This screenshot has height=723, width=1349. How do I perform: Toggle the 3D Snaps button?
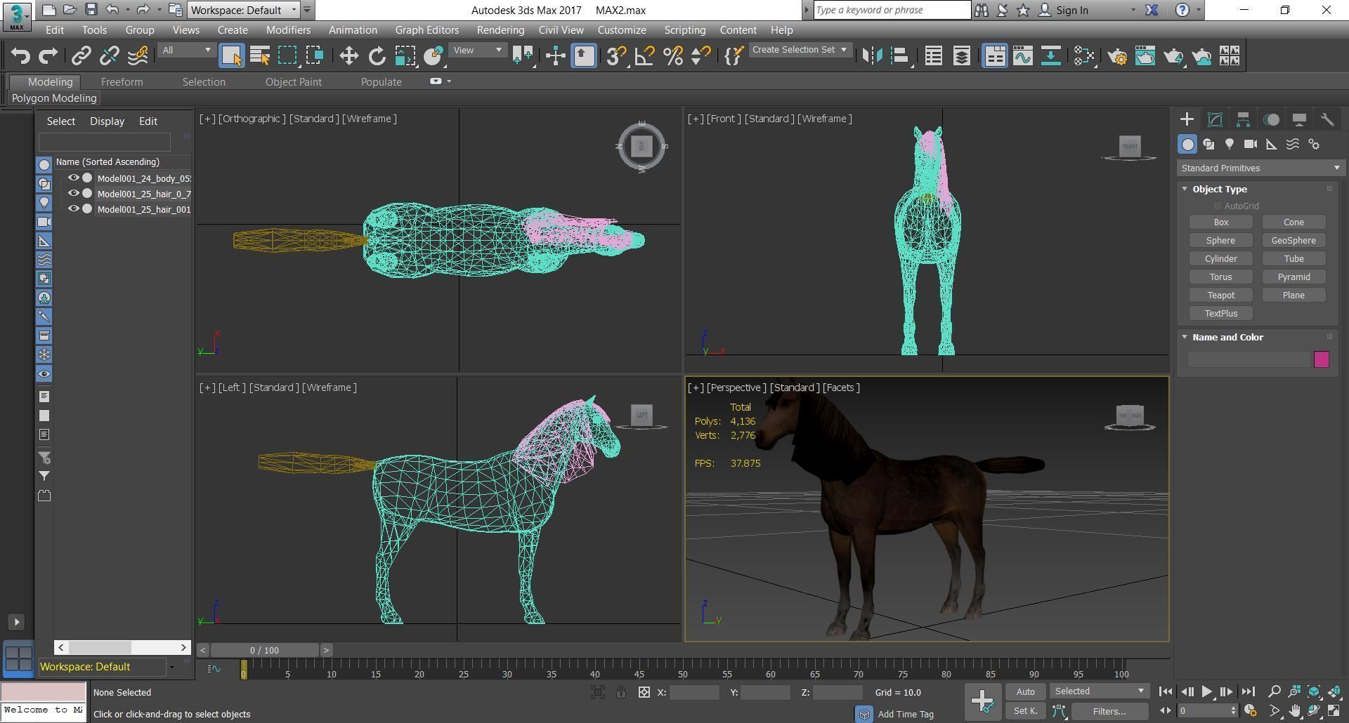(x=616, y=56)
